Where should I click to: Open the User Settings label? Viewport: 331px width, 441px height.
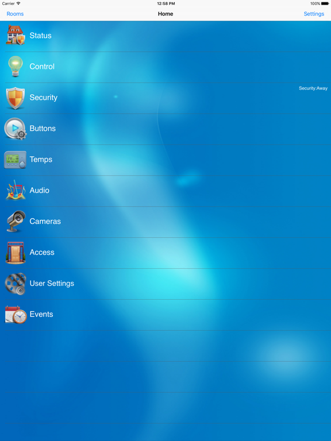52,283
